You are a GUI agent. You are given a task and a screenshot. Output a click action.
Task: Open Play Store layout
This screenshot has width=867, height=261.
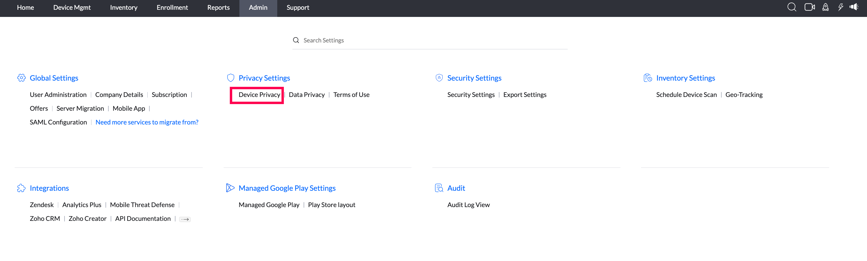[x=331, y=205]
